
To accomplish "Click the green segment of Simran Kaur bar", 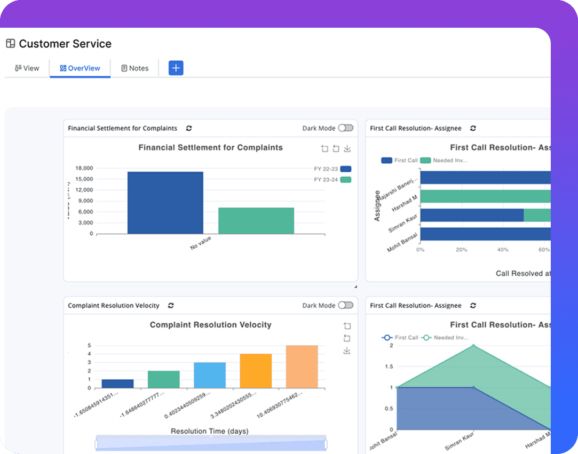I will tap(537, 215).
